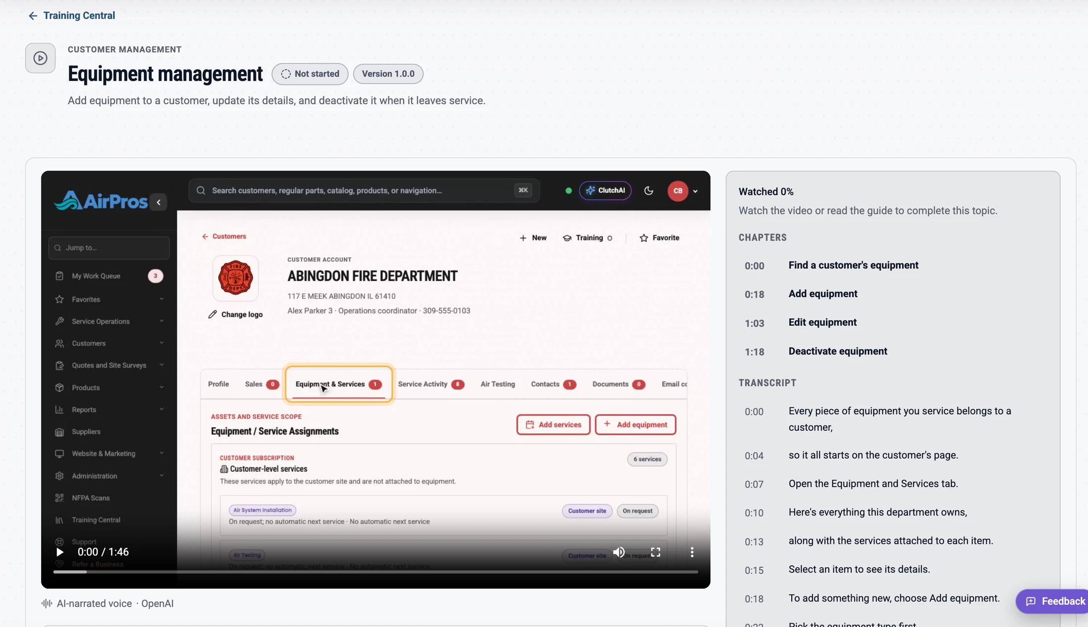
Task: Switch to the Sales tab
Action: pyautogui.click(x=262, y=384)
